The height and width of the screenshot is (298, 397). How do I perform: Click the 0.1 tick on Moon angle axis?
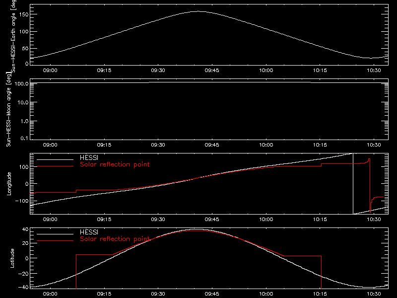click(x=24, y=138)
